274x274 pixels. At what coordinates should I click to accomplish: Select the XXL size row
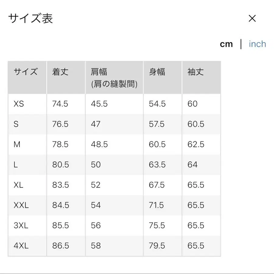coord(20,205)
